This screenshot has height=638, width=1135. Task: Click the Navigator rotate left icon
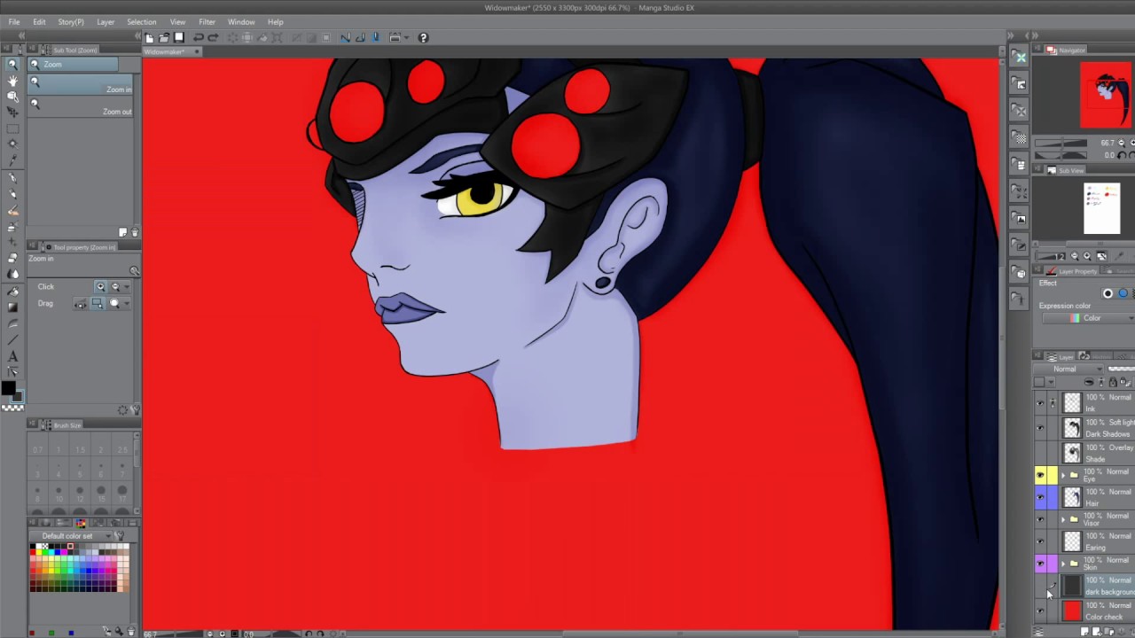[1122, 155]
